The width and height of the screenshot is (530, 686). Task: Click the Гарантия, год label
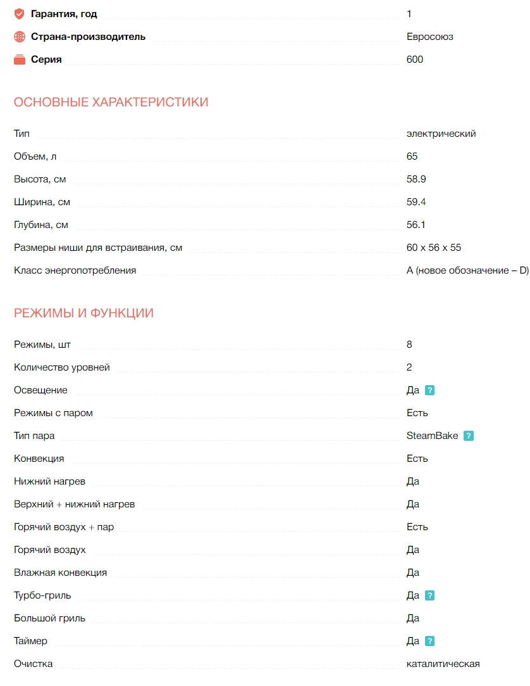64,14
